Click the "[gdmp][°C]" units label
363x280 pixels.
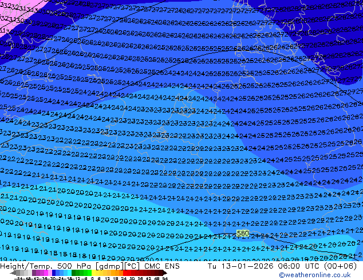[117, 266]
